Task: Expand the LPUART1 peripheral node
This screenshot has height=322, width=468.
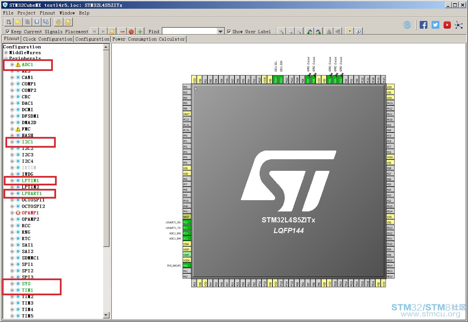Action: click(12, 193)
